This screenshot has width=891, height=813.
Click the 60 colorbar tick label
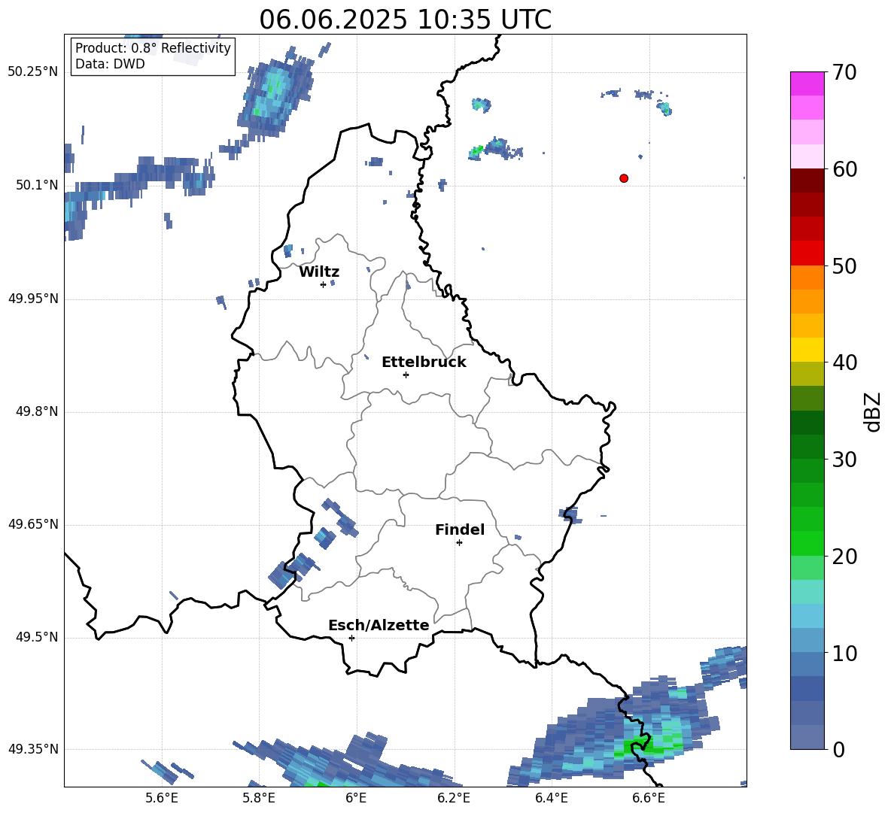pos(844,169)
